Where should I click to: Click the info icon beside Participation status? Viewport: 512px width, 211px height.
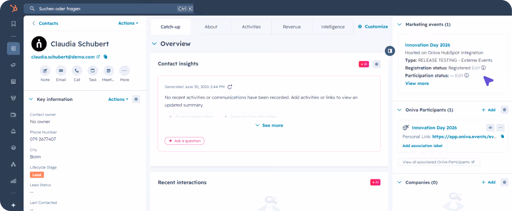tap(467, 76)
